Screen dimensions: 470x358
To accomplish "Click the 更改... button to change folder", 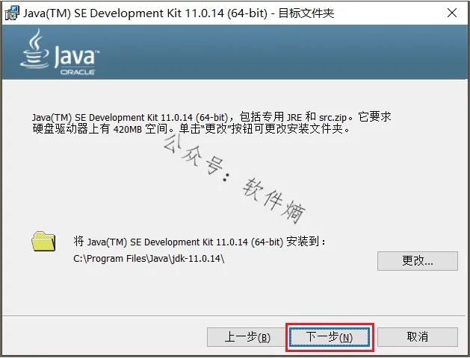I will [418, 260].
